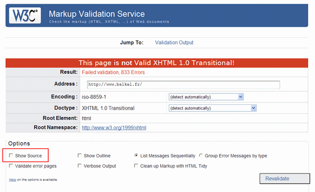
Task: Open the Doctype detect automatically dropdown
Action: pos(213,108)
